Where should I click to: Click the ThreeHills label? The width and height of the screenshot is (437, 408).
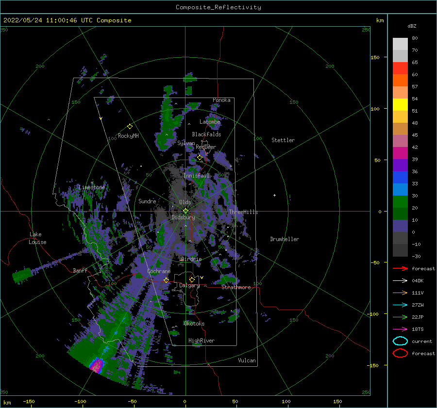(x=243, y=212)
